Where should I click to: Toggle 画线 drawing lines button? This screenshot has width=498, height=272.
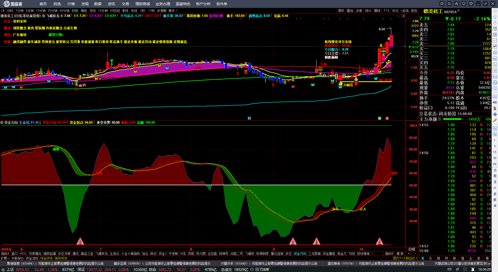click(377, 11)
